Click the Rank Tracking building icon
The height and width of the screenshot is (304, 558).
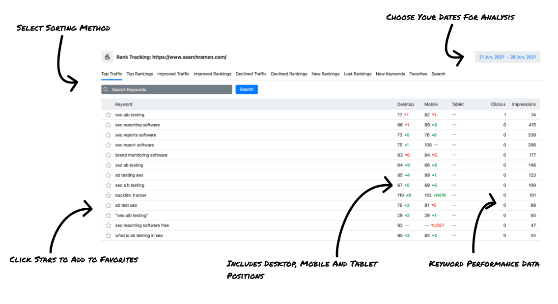coord(107,57)
